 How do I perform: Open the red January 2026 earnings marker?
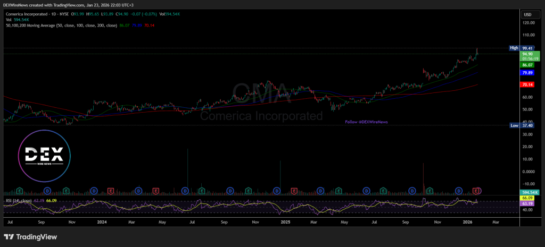click(476, 191)
